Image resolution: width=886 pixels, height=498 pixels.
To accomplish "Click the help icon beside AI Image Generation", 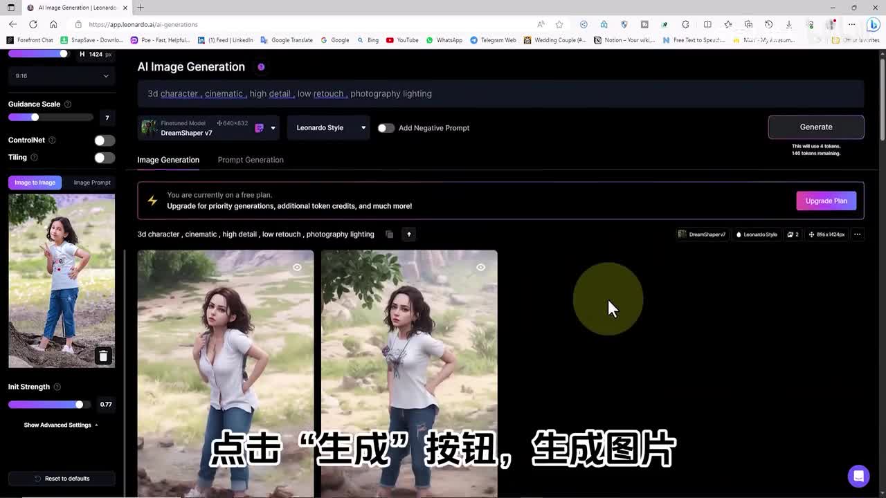I will (x=261, y=67).
